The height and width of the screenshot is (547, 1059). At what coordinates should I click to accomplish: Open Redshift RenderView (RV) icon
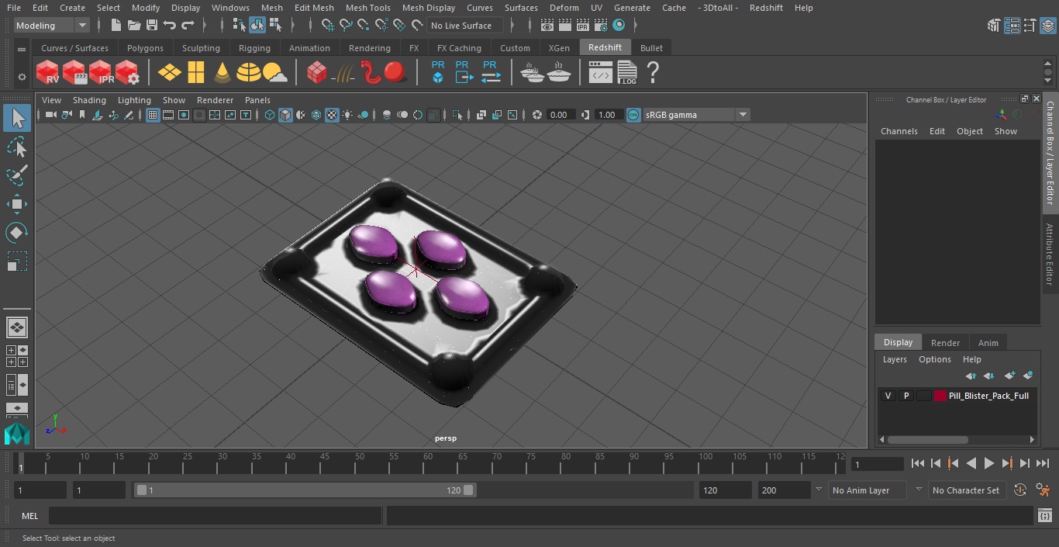[48, 72]
